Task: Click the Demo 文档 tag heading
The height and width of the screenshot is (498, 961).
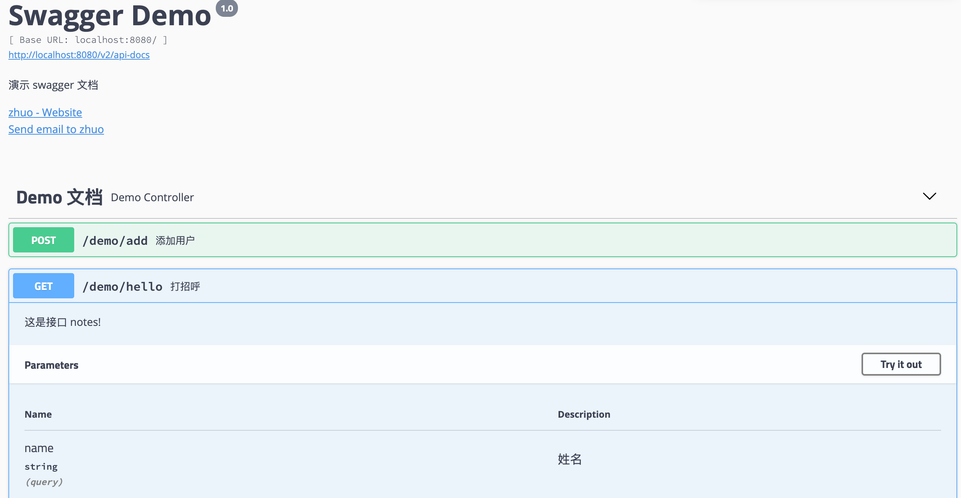Action: (59, 197)
